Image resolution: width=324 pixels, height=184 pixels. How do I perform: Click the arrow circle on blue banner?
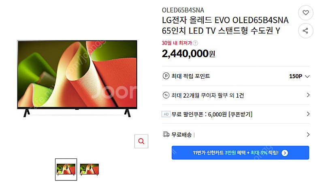[x=285, y=153]
